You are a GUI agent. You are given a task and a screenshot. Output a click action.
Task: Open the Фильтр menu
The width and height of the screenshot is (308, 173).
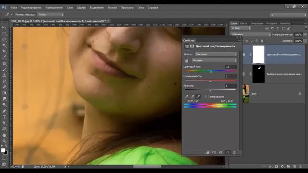click(112, 8)
